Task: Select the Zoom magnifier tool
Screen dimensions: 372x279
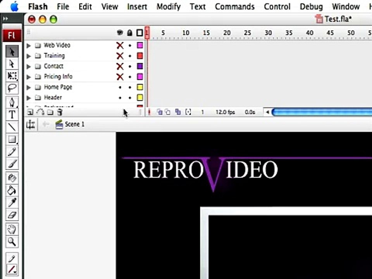Action: coord(12,242)
